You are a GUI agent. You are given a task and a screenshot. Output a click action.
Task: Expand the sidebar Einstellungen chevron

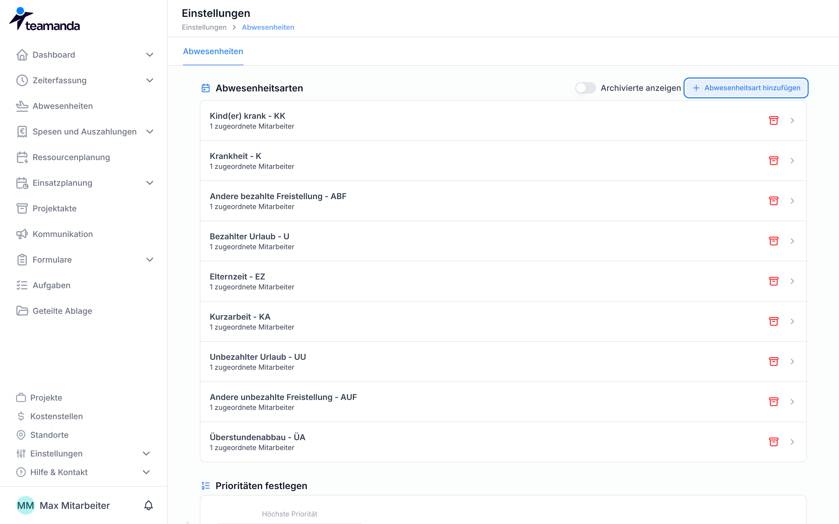pos(146,454)
